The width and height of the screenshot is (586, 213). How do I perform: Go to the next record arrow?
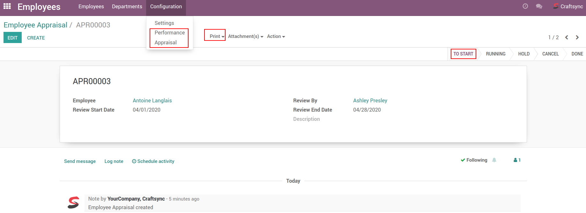(x=577, y=37)
